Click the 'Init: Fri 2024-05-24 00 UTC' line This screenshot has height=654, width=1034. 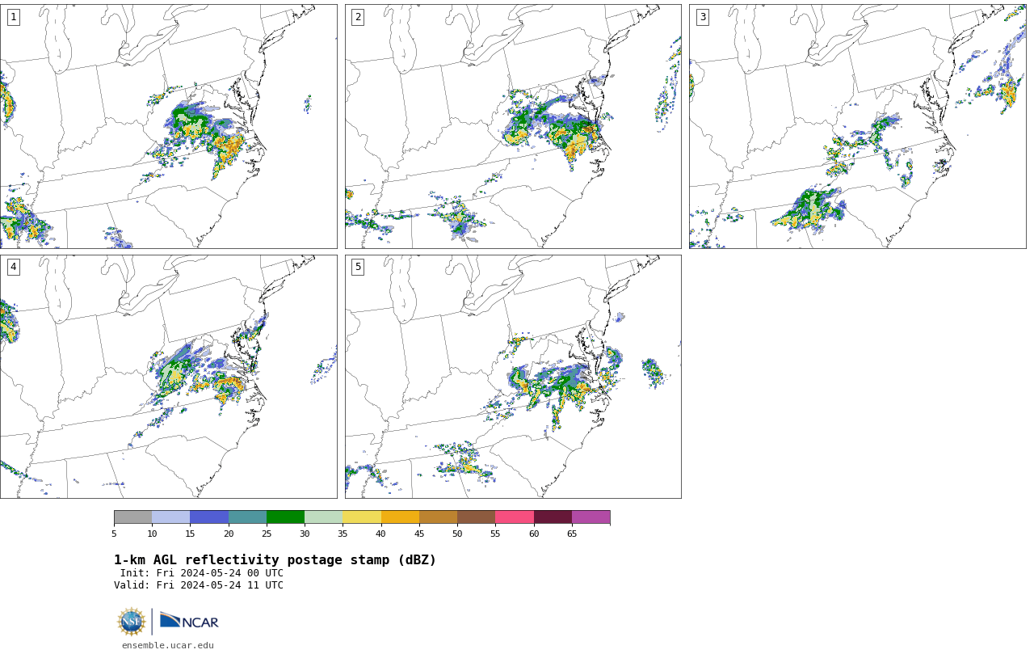tap(202, 573)
